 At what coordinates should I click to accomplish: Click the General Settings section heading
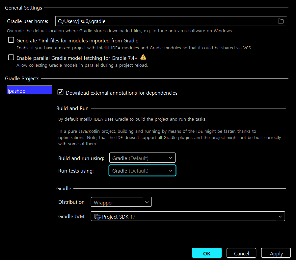click(x=24, y=8)
